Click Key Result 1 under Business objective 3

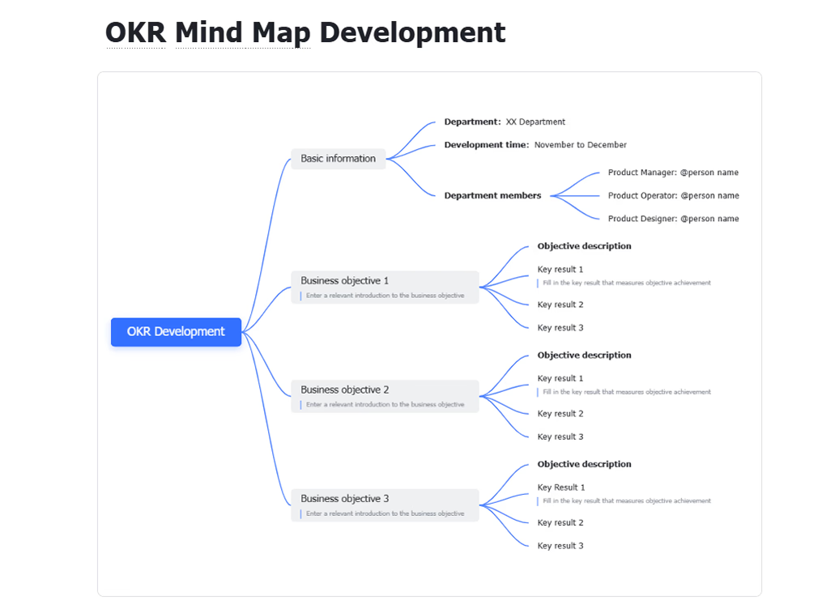tap(561, 488)
